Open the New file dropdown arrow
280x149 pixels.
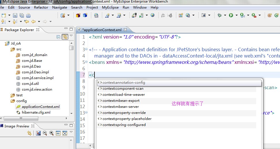pyautogui.click(x=9, y=15)
